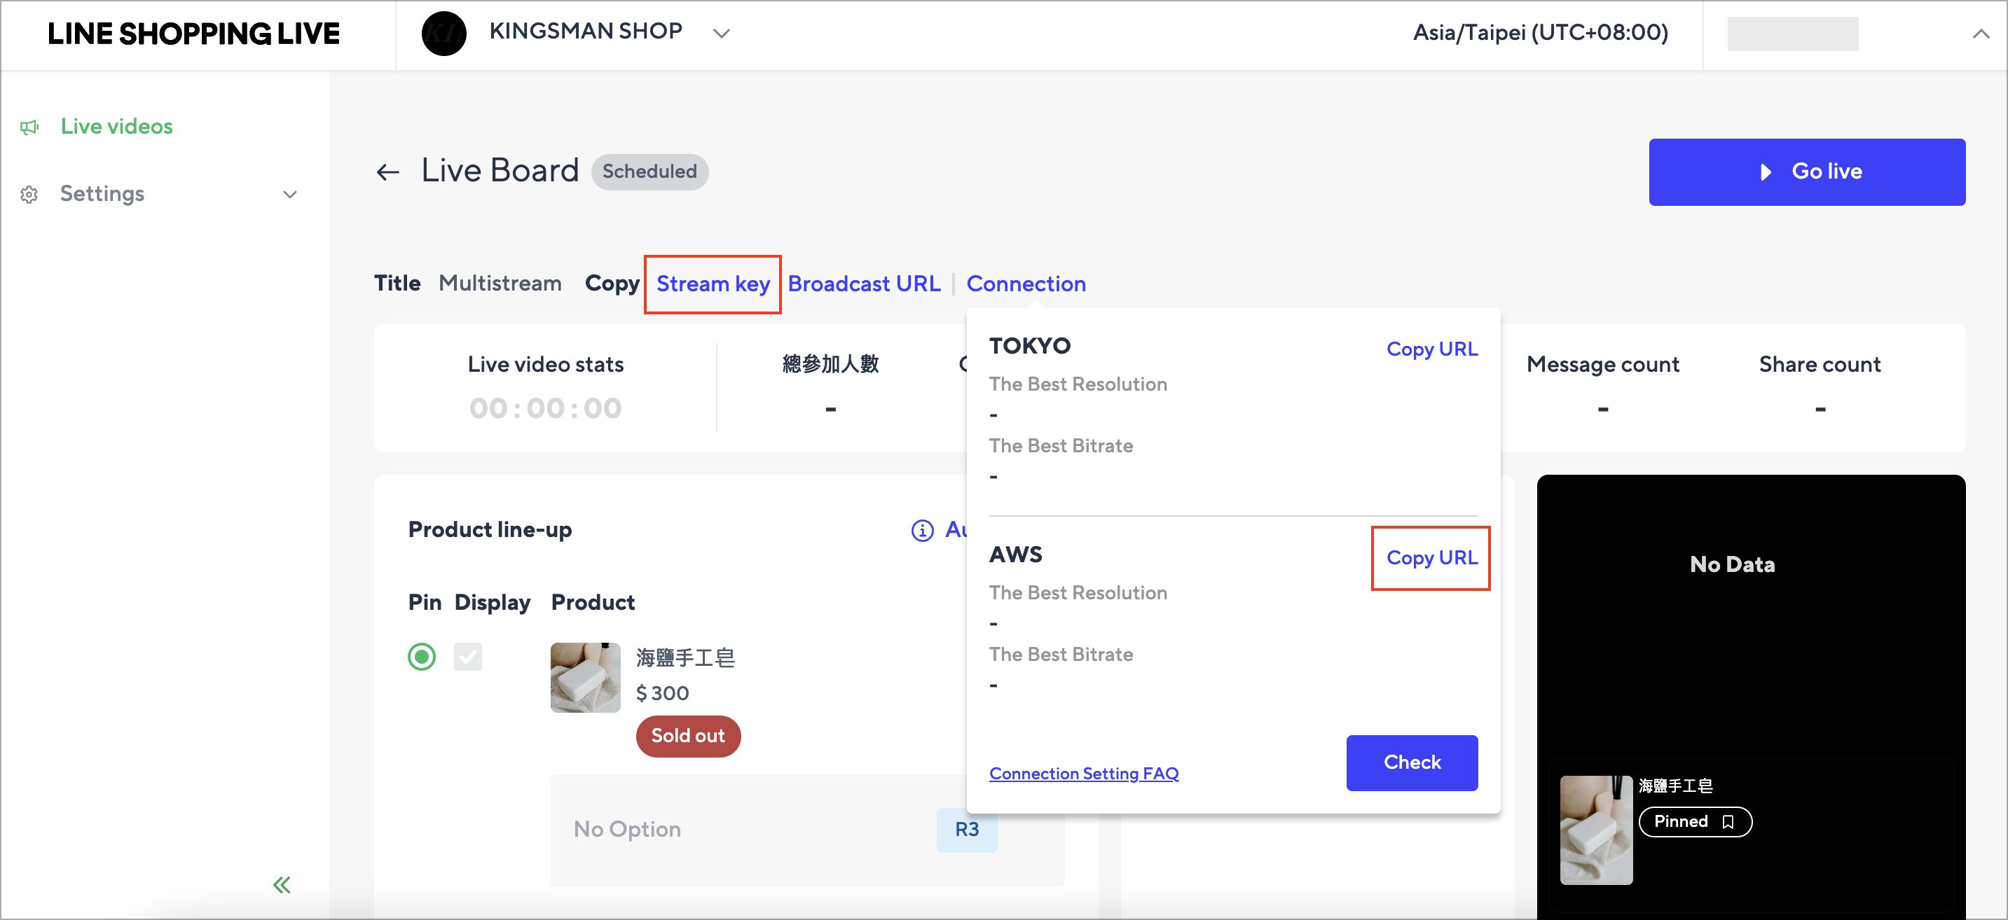Click the $ 300 price text
The image size is (2008, 920).
(x=662, y=693)
